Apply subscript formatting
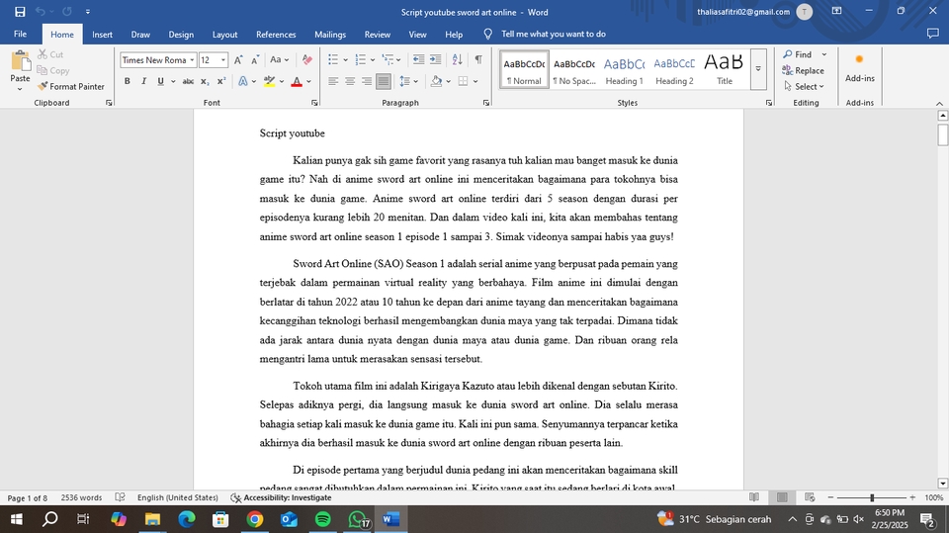Screen dimensions: 949x533 pos(205,81)
